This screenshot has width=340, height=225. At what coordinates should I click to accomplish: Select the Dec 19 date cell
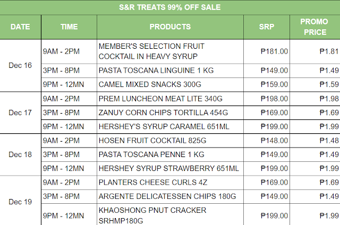tap(20, 201)
